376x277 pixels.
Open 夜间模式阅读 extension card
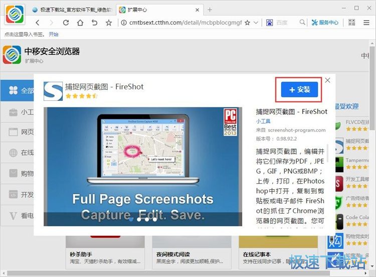click(x=192, y=252)
